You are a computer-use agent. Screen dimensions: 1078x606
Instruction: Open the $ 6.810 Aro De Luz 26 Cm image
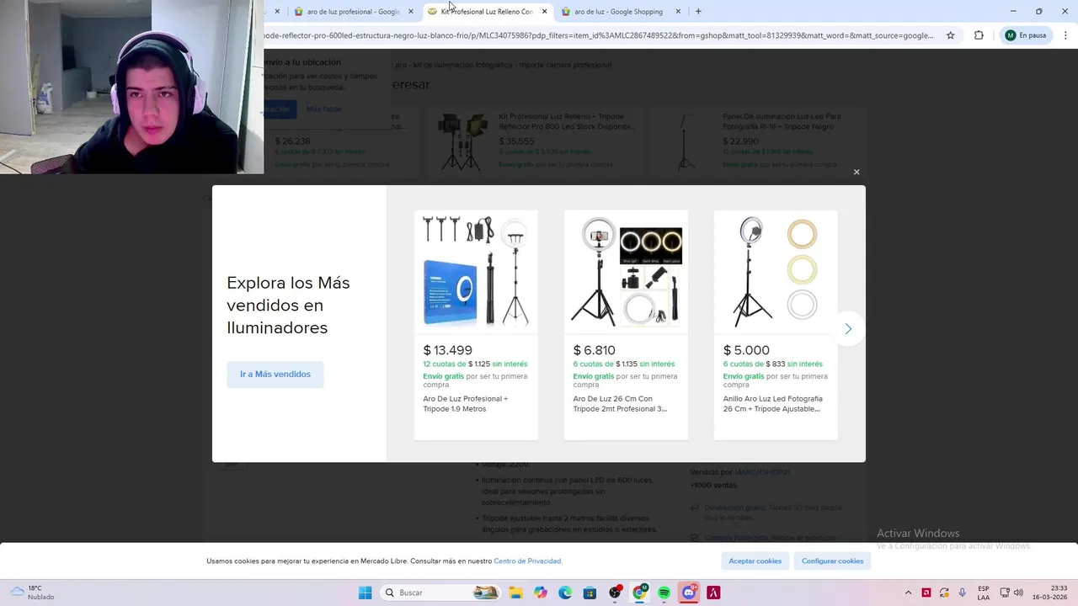(x=626, y=271)
